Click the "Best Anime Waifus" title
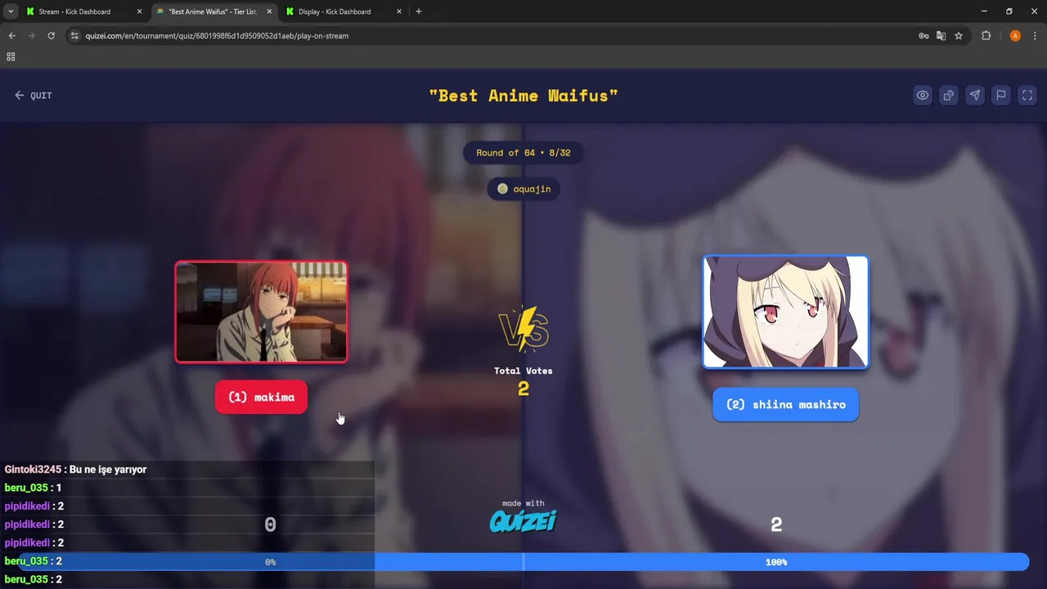1047x589 pixels. [x=523, y=96]
